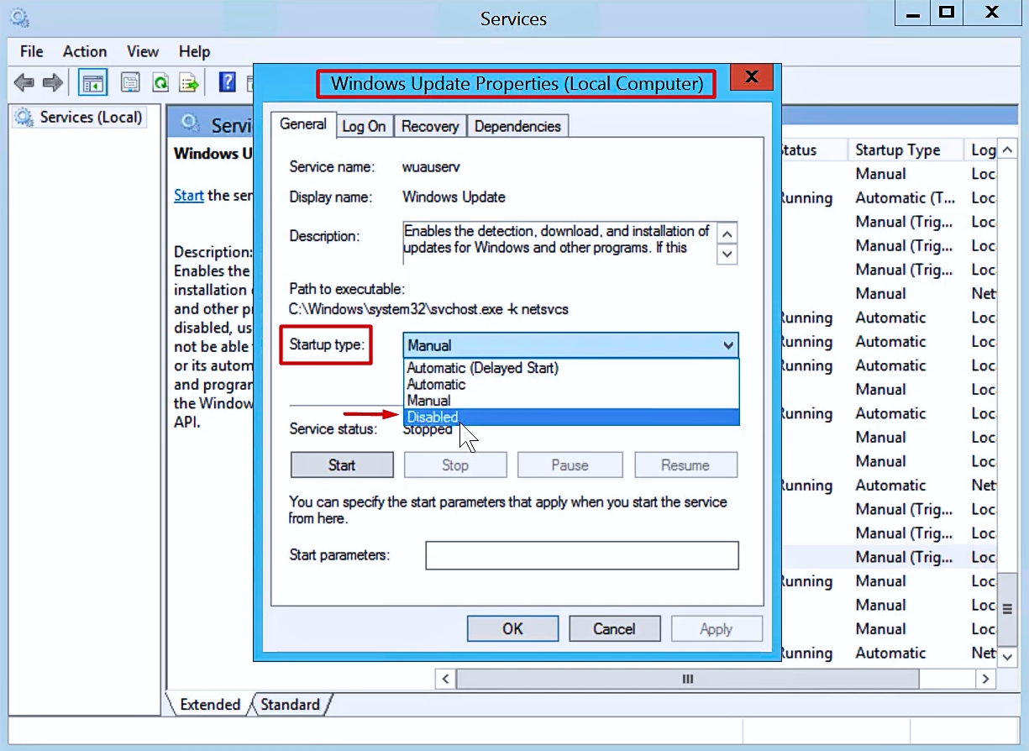Click the Cancel button
This screenshot has width=1029, height=751.
coord(615,629)
